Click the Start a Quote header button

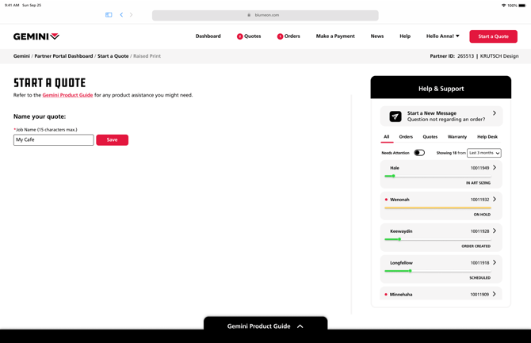(x=493, y=36)
